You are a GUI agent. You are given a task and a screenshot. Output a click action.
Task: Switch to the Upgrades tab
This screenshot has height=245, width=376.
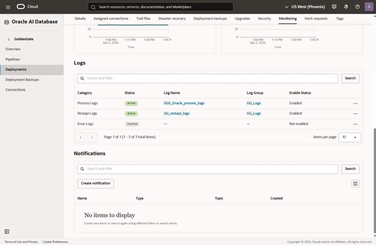(242, 18)
